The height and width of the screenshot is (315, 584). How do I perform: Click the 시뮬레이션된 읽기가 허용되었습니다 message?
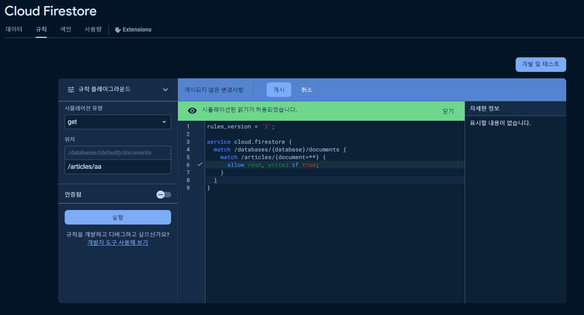pos(250,109)
